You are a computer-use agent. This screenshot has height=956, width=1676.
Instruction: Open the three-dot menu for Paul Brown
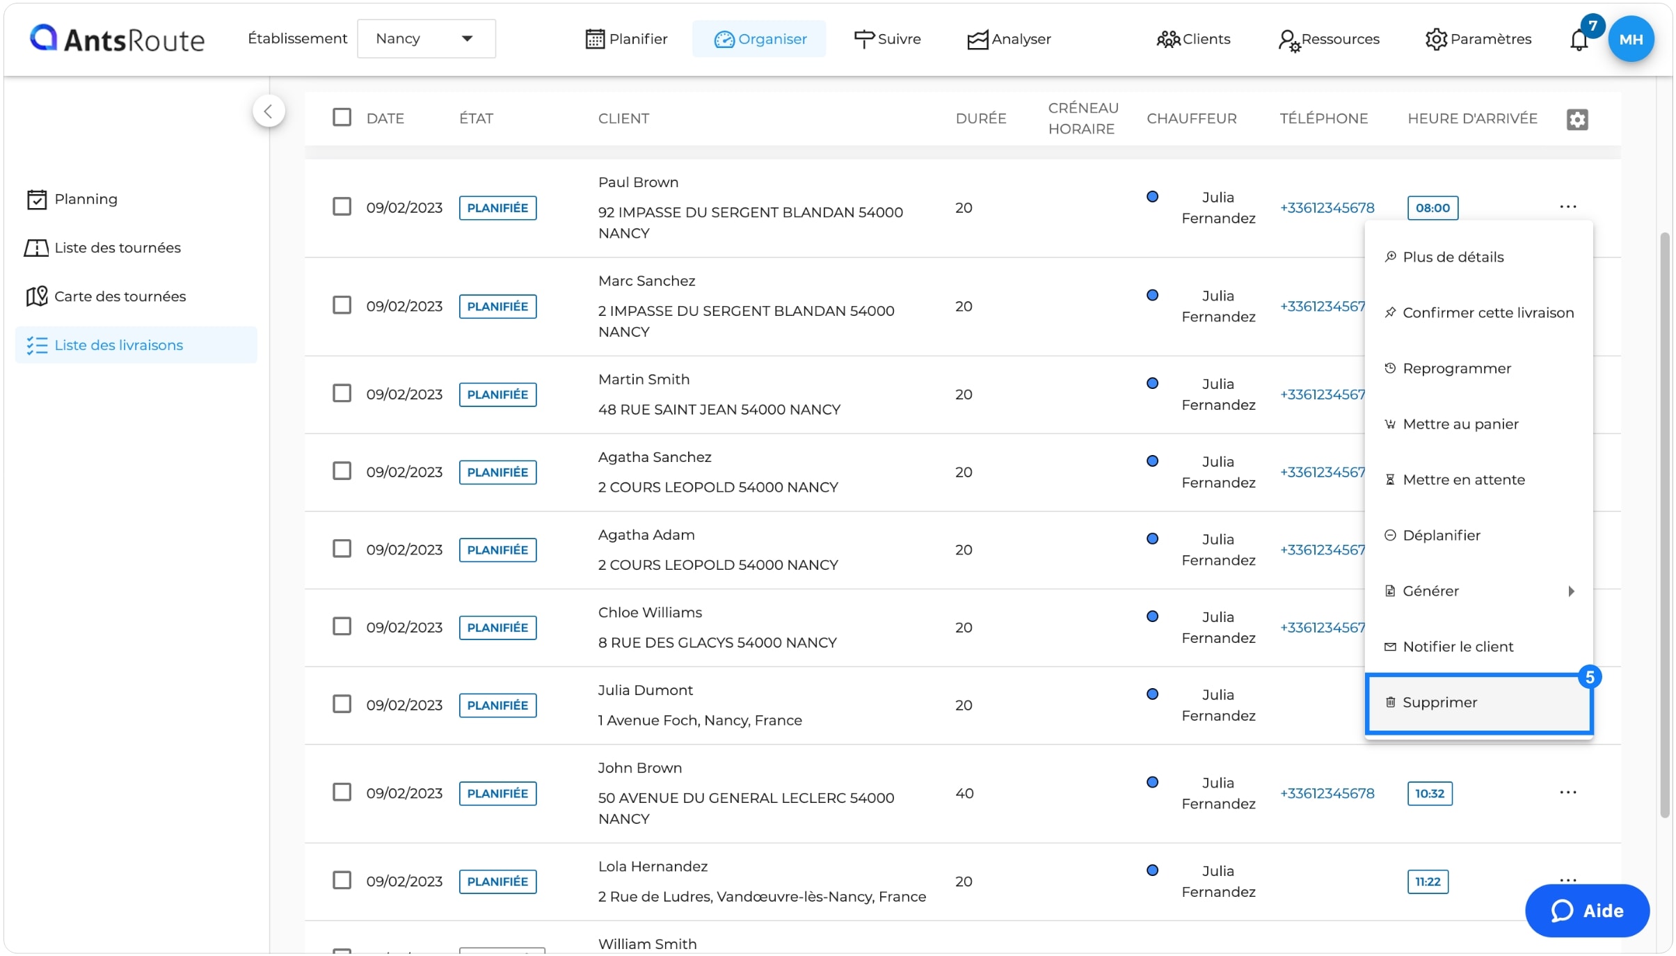coord(1567,207)
